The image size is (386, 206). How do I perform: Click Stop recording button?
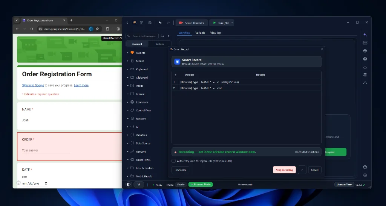[284, 170]
